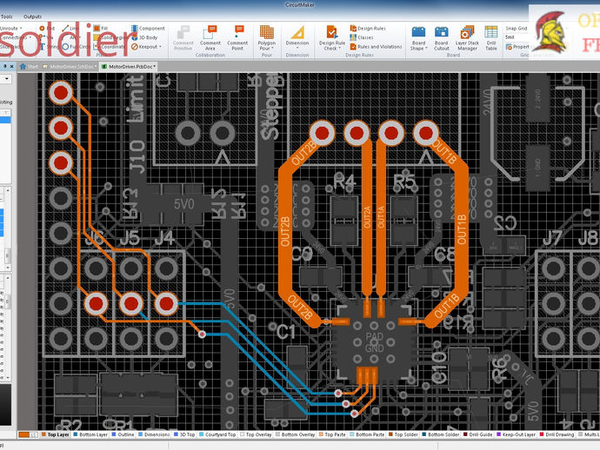Click grid Properties icon
Viewport: 600px width, 450px height.
510,47
